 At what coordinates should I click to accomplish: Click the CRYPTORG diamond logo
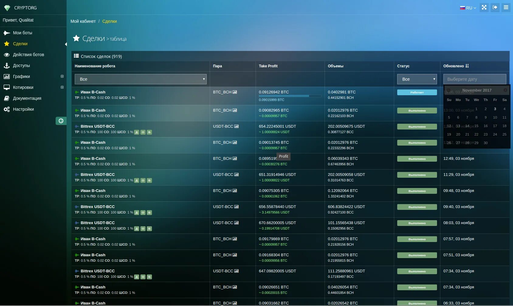coord(7,8)
